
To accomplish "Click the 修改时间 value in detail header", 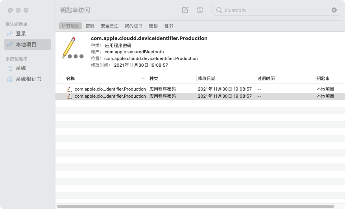I will point(141,65).
